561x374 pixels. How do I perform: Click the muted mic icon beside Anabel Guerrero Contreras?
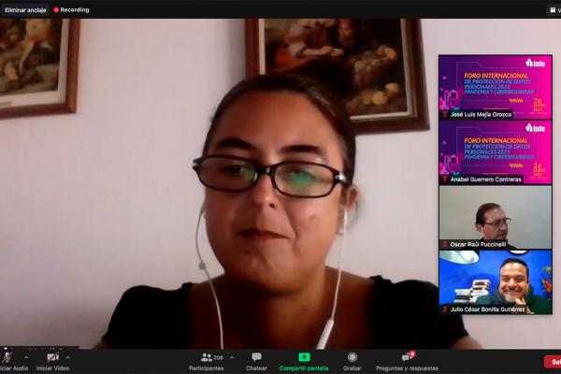tap(445, 180)
